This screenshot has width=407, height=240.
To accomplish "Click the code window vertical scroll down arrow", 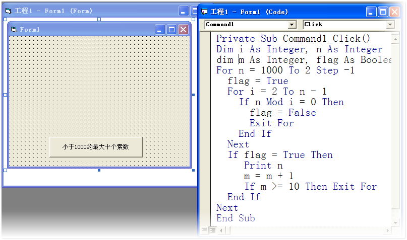I will point(395,223).
